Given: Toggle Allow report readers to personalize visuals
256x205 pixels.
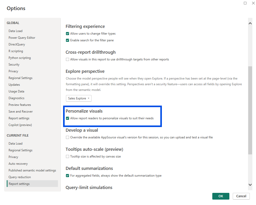Looking at the screenshot, I should 67,118.
